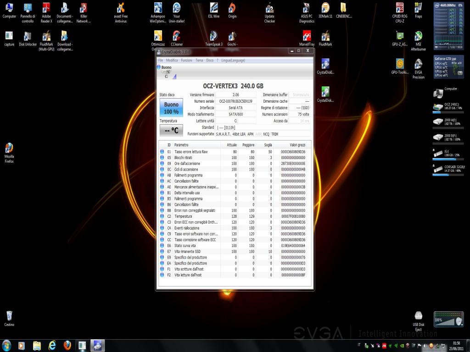Select the CINEBENCH folder icon
This screenshot has width=470, height=352.
tap(344, 11)
